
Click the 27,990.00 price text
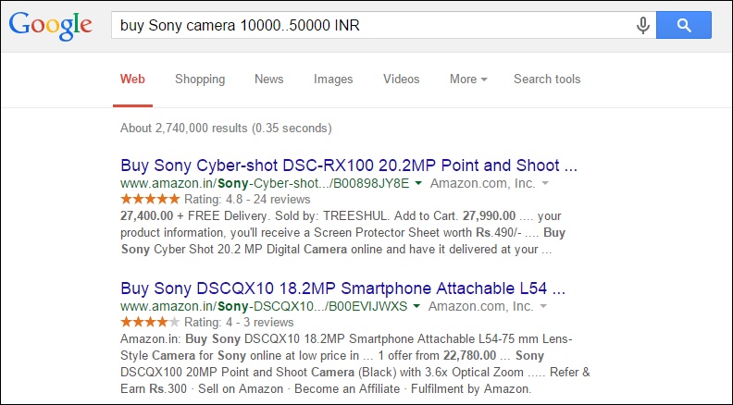click(x=489, y=215)
